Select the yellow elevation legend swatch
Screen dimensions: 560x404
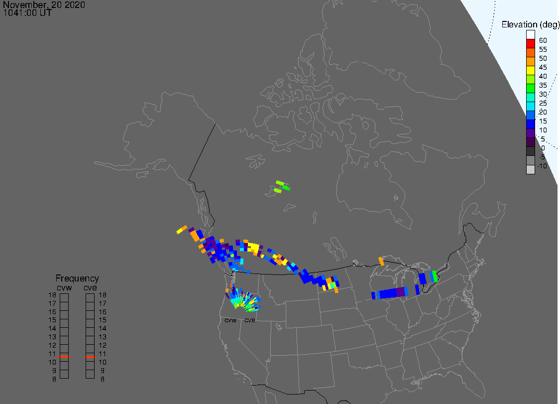click(x=530, y=70)
